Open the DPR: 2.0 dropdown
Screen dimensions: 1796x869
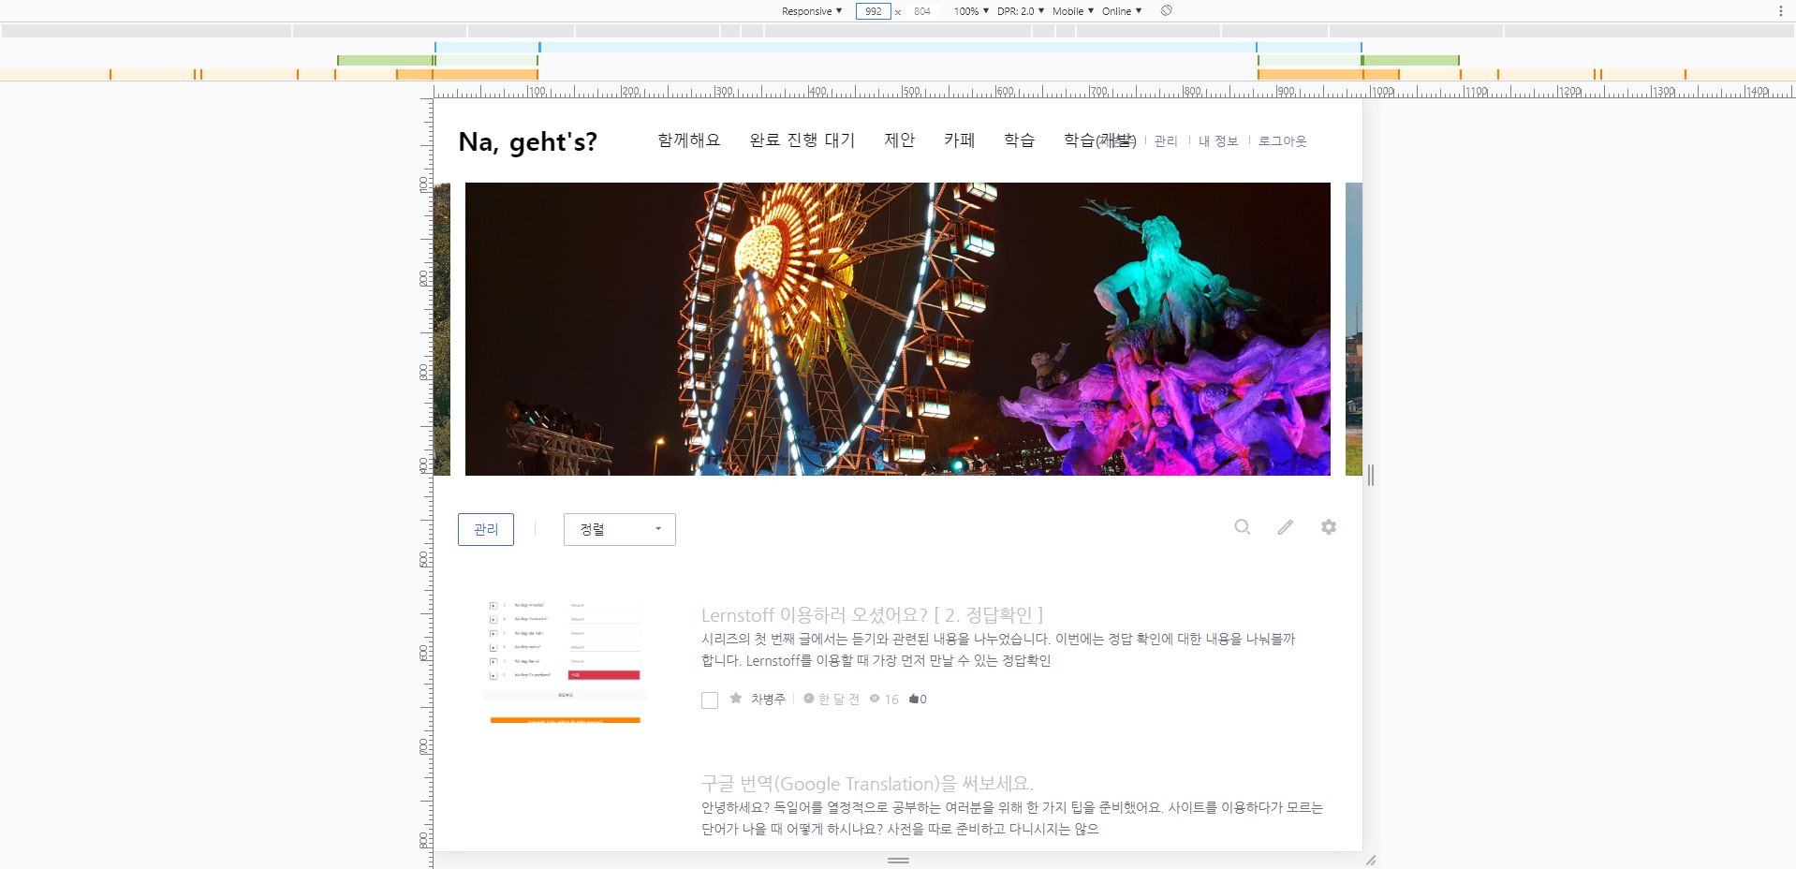(x=1021, y=11)
